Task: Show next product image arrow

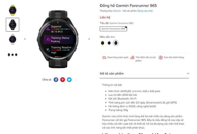Action: 89,39
